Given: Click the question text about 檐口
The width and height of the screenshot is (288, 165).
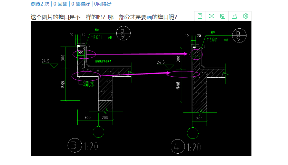Looking at the screenshot, I should [104, 17].
